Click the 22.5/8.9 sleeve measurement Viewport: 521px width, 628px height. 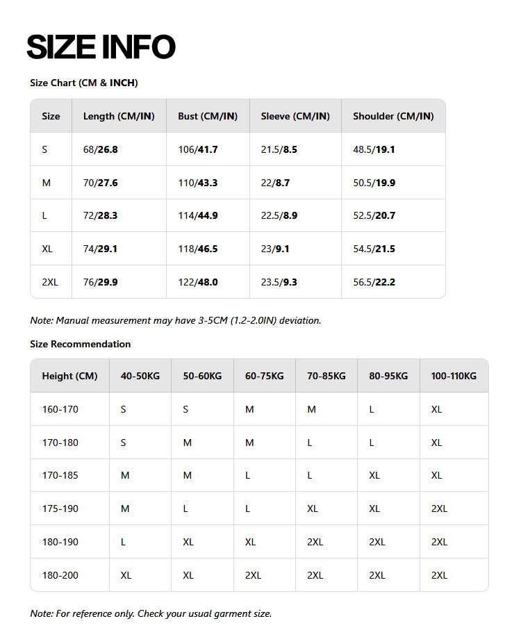(x=279, y=215)
